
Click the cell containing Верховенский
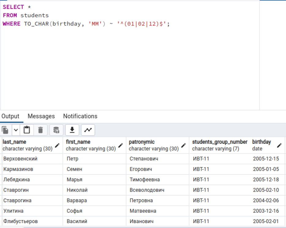(x=32, y=159)
